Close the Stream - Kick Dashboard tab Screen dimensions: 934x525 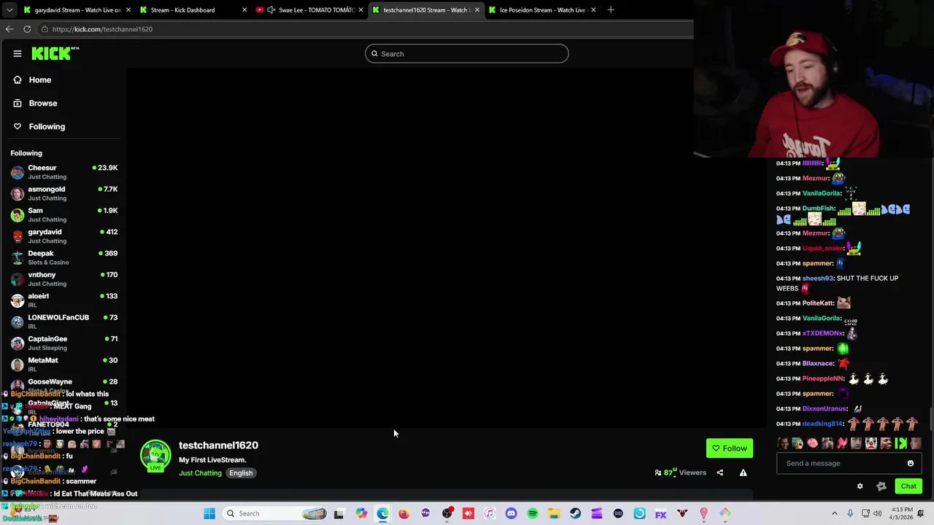(244, 10)
